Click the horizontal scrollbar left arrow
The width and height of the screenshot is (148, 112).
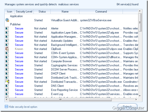6,99
